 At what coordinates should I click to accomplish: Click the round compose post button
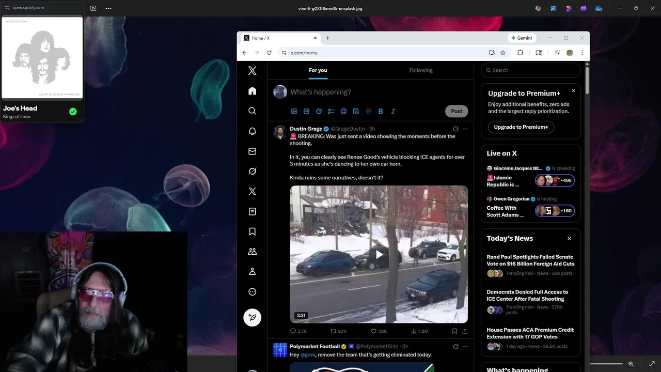(252, 317)
